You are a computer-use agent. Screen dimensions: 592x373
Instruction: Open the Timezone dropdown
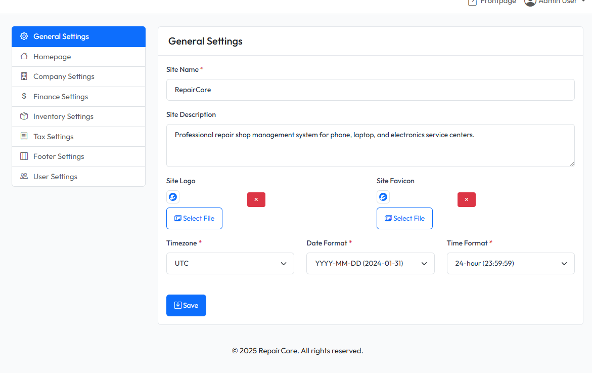(x=230, y=263)
